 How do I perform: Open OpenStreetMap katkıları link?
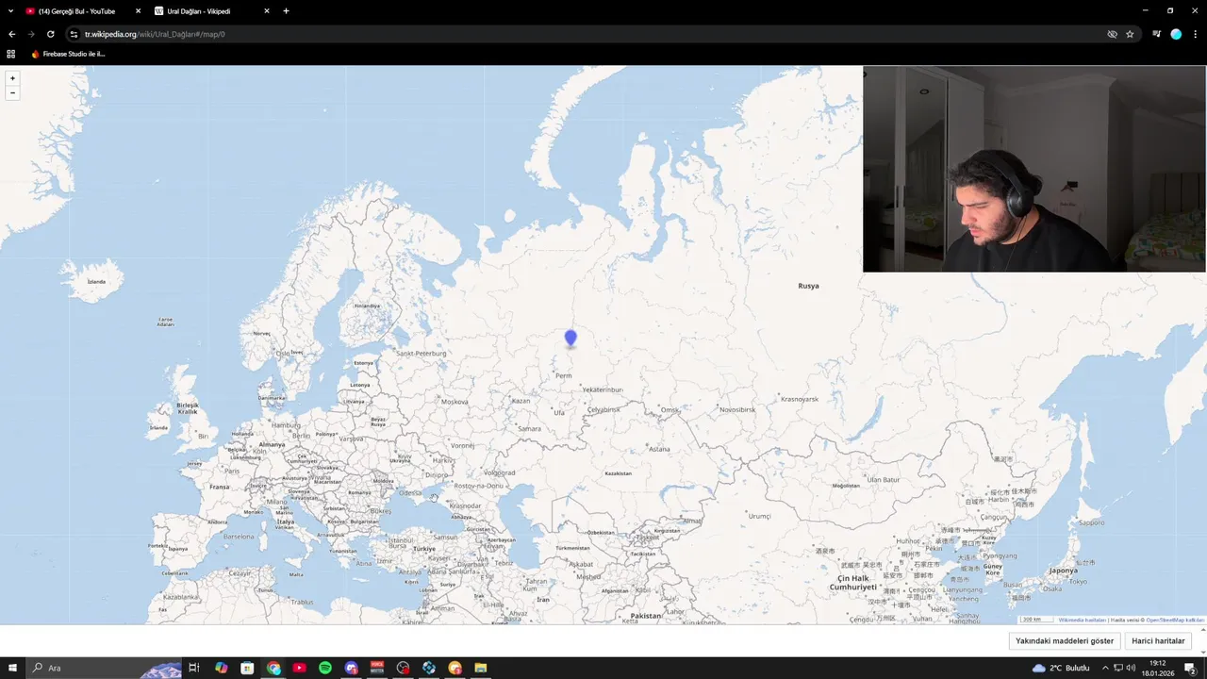click(x=1175, y=620)
